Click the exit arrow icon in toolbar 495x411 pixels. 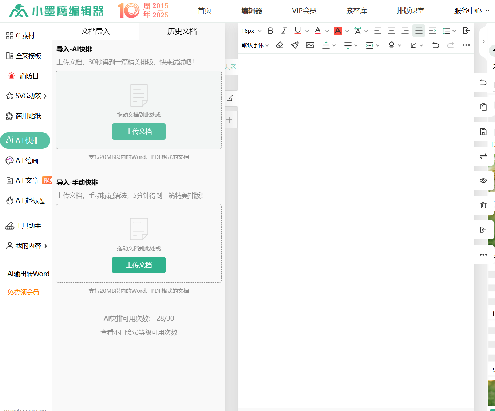[x=467, y=31]
